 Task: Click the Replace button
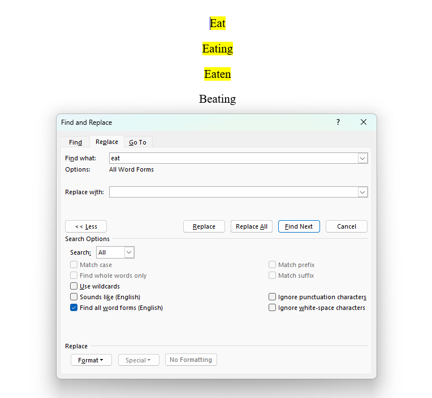click(x=204, y=226)
